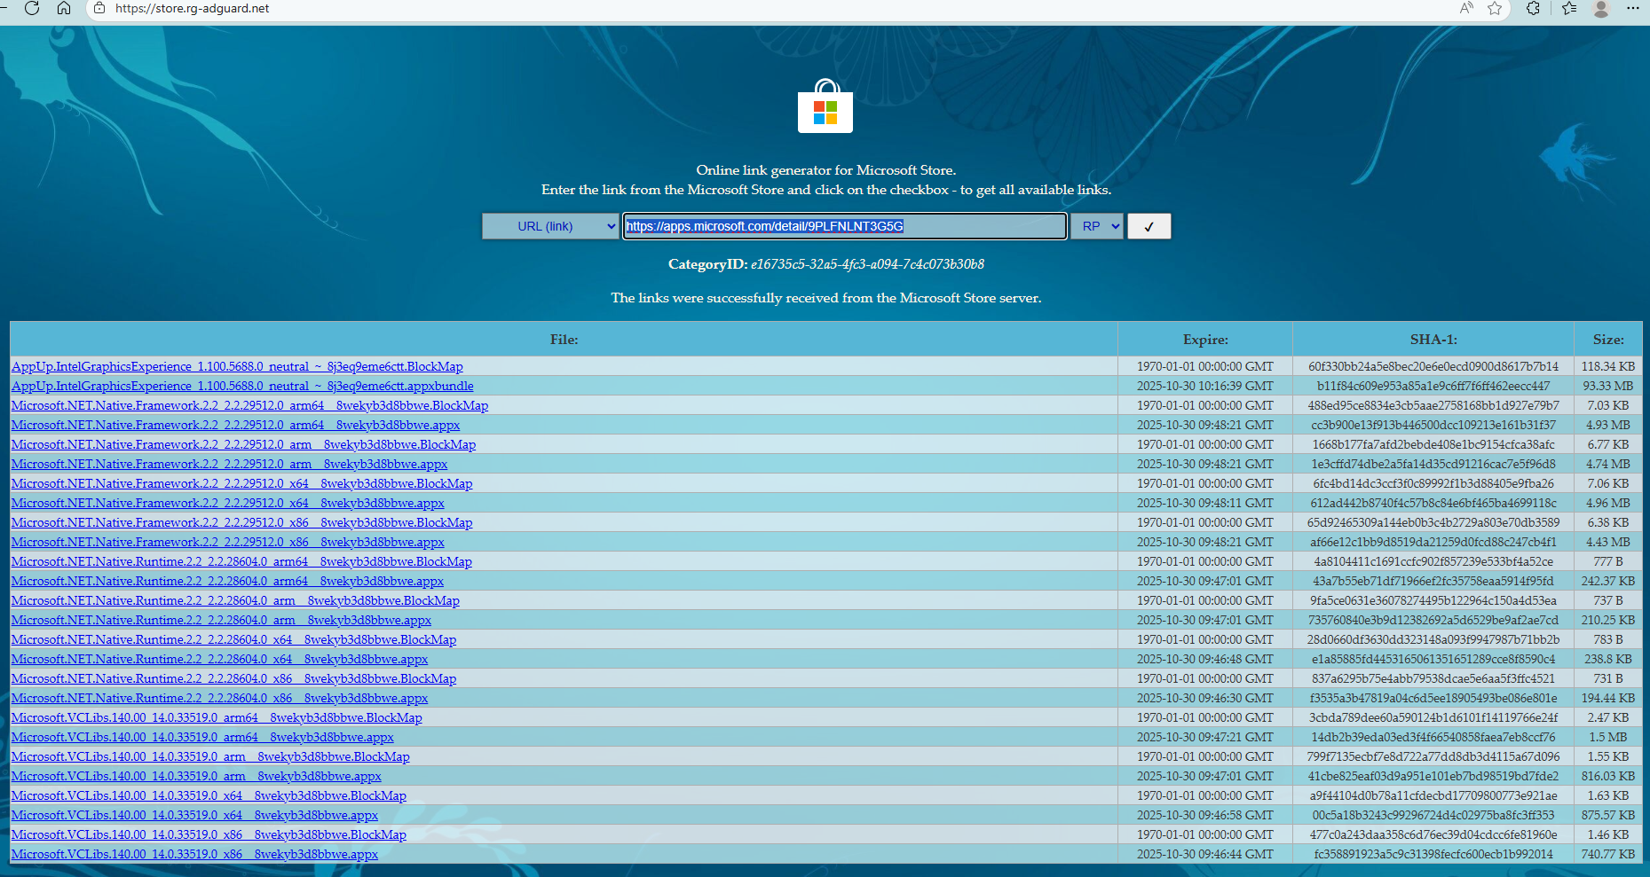
Task: Open NET.Native.Framework.2.2 arm64 appx link
Action: point(235,425)
